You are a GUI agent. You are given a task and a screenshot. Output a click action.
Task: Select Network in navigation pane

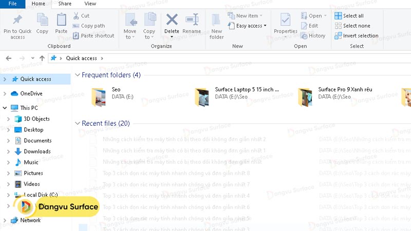tap(30, 220)
